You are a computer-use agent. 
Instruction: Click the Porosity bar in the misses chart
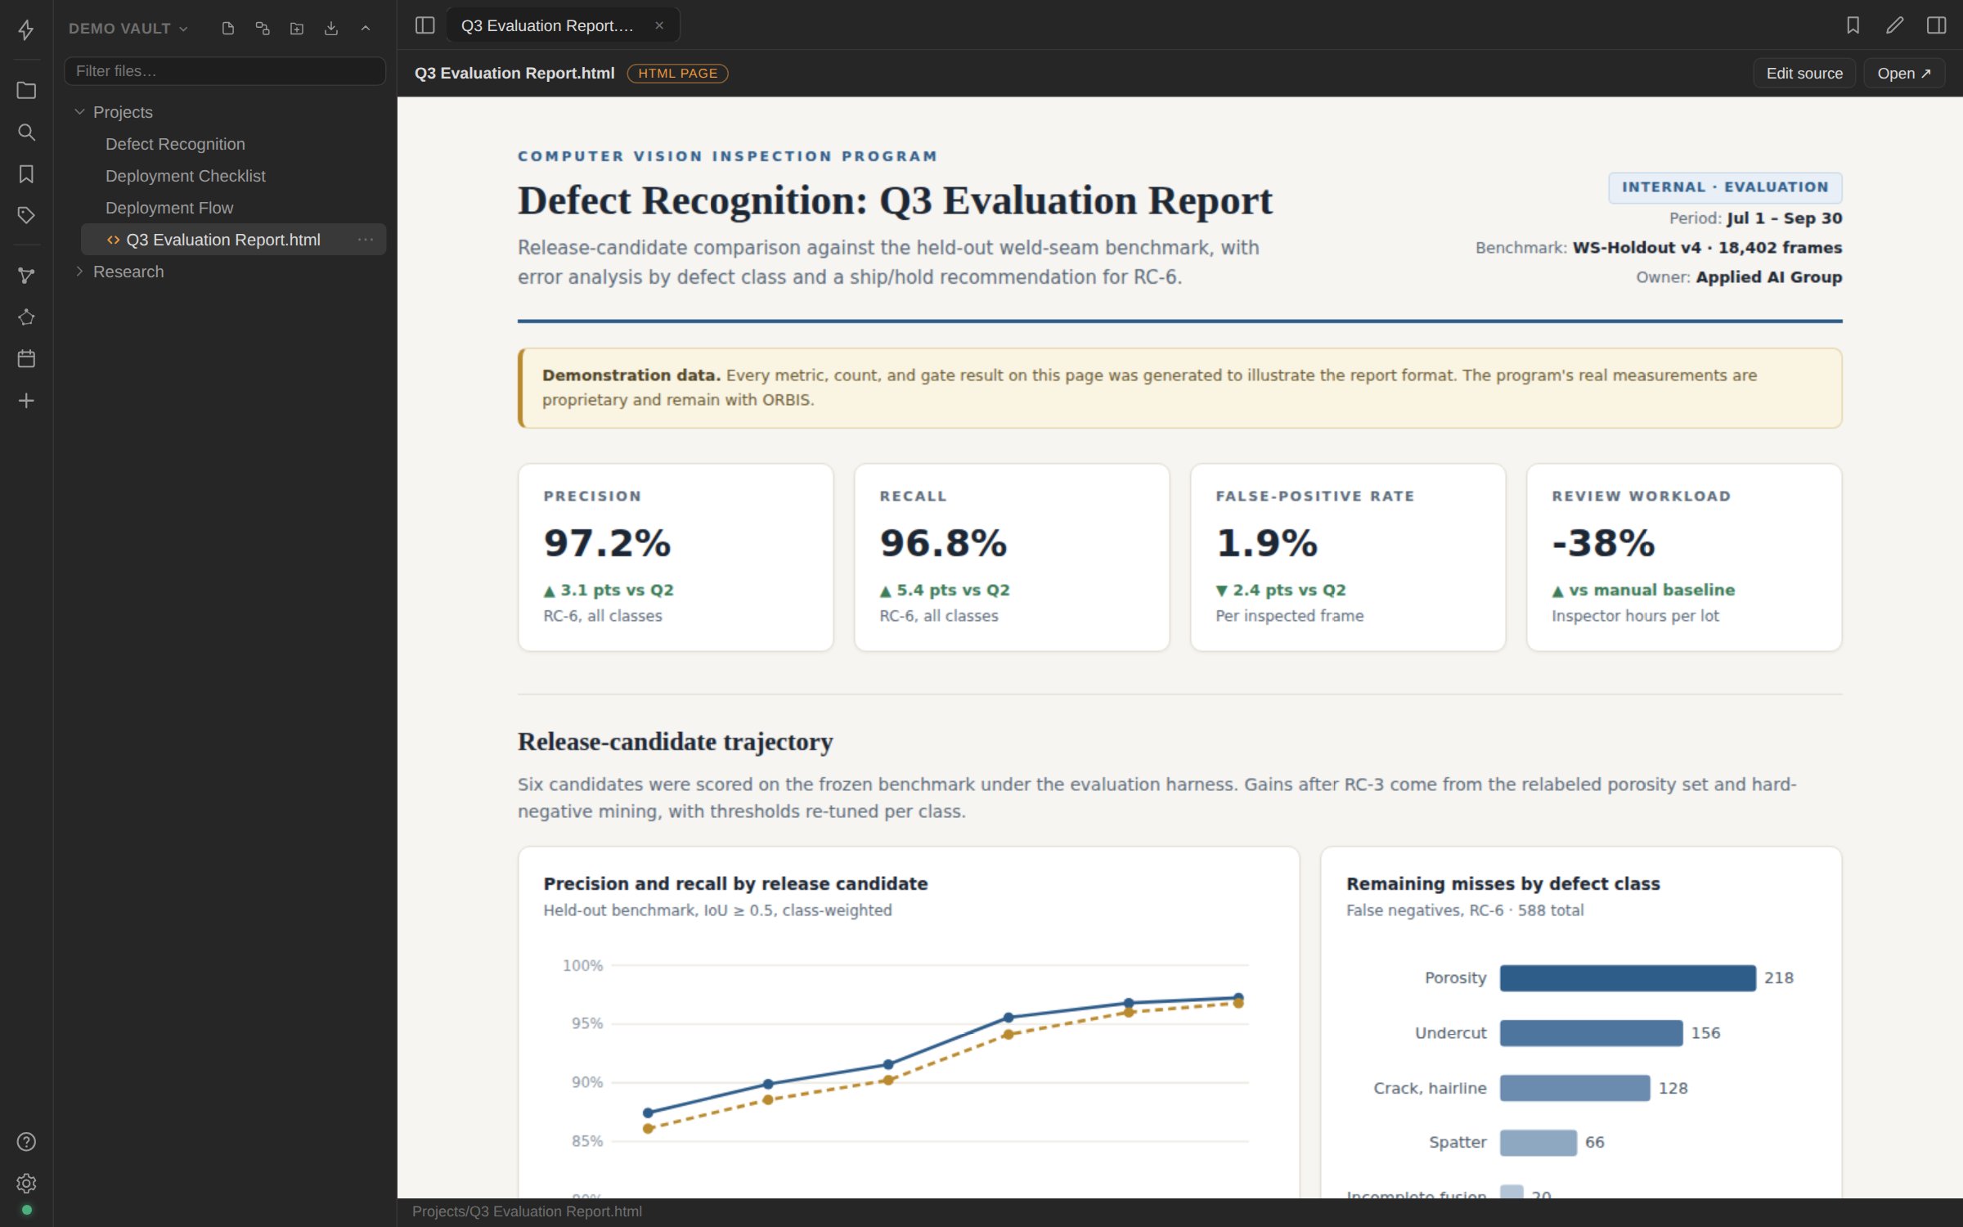(1628, 978)
